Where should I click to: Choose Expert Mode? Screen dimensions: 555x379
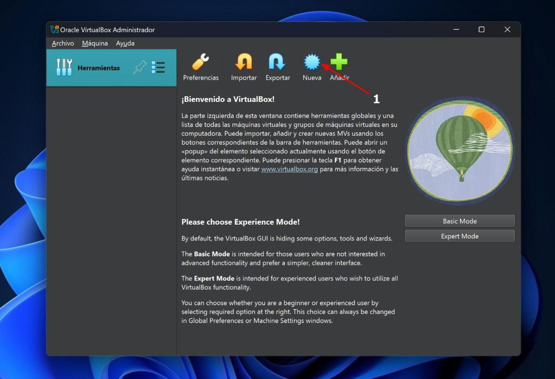(460, 236)
